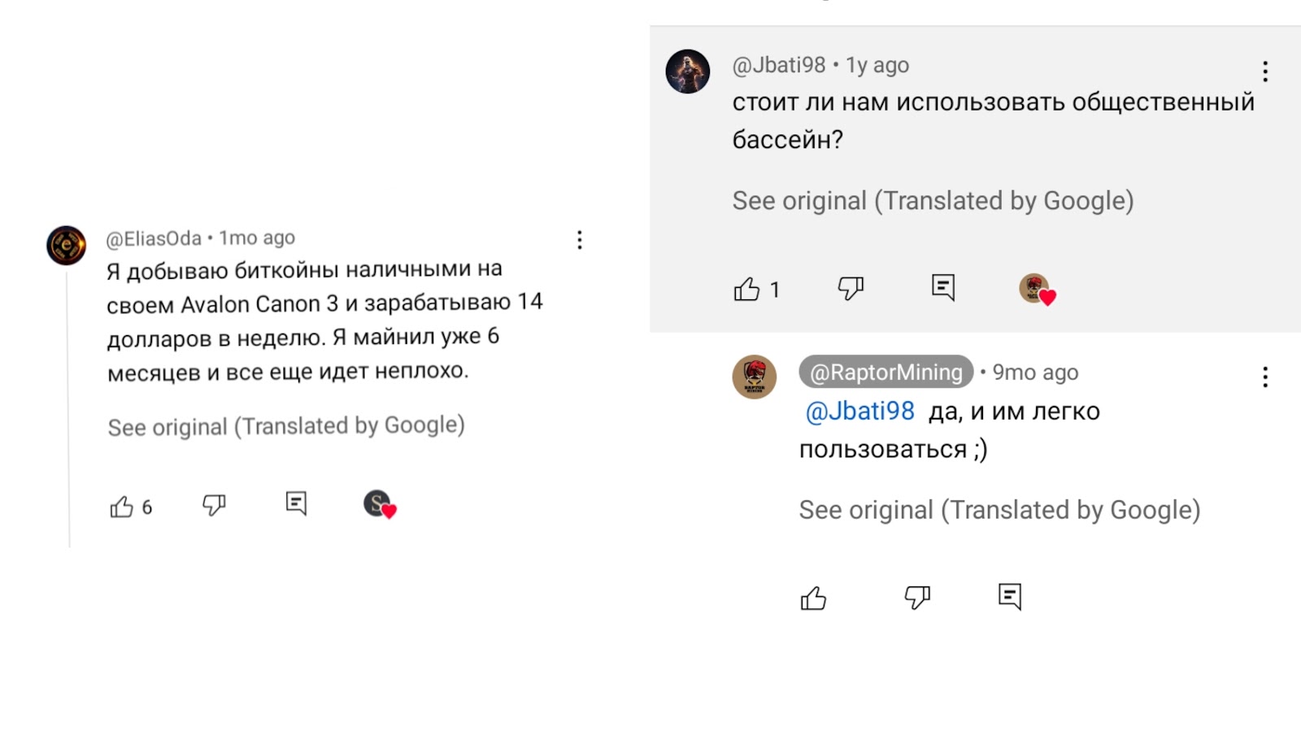The width and height of the screenshot is (1301, 732).
Task: See original text of @Jbati98 comment
Action: pyautogui.click(x=933, y=201)
